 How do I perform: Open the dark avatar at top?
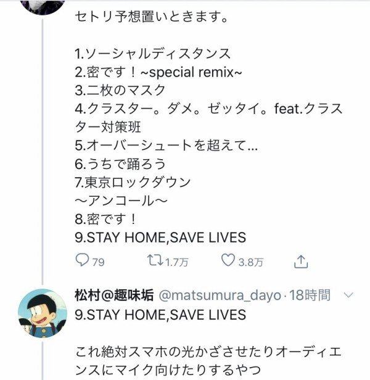click(x=43, y=6)
